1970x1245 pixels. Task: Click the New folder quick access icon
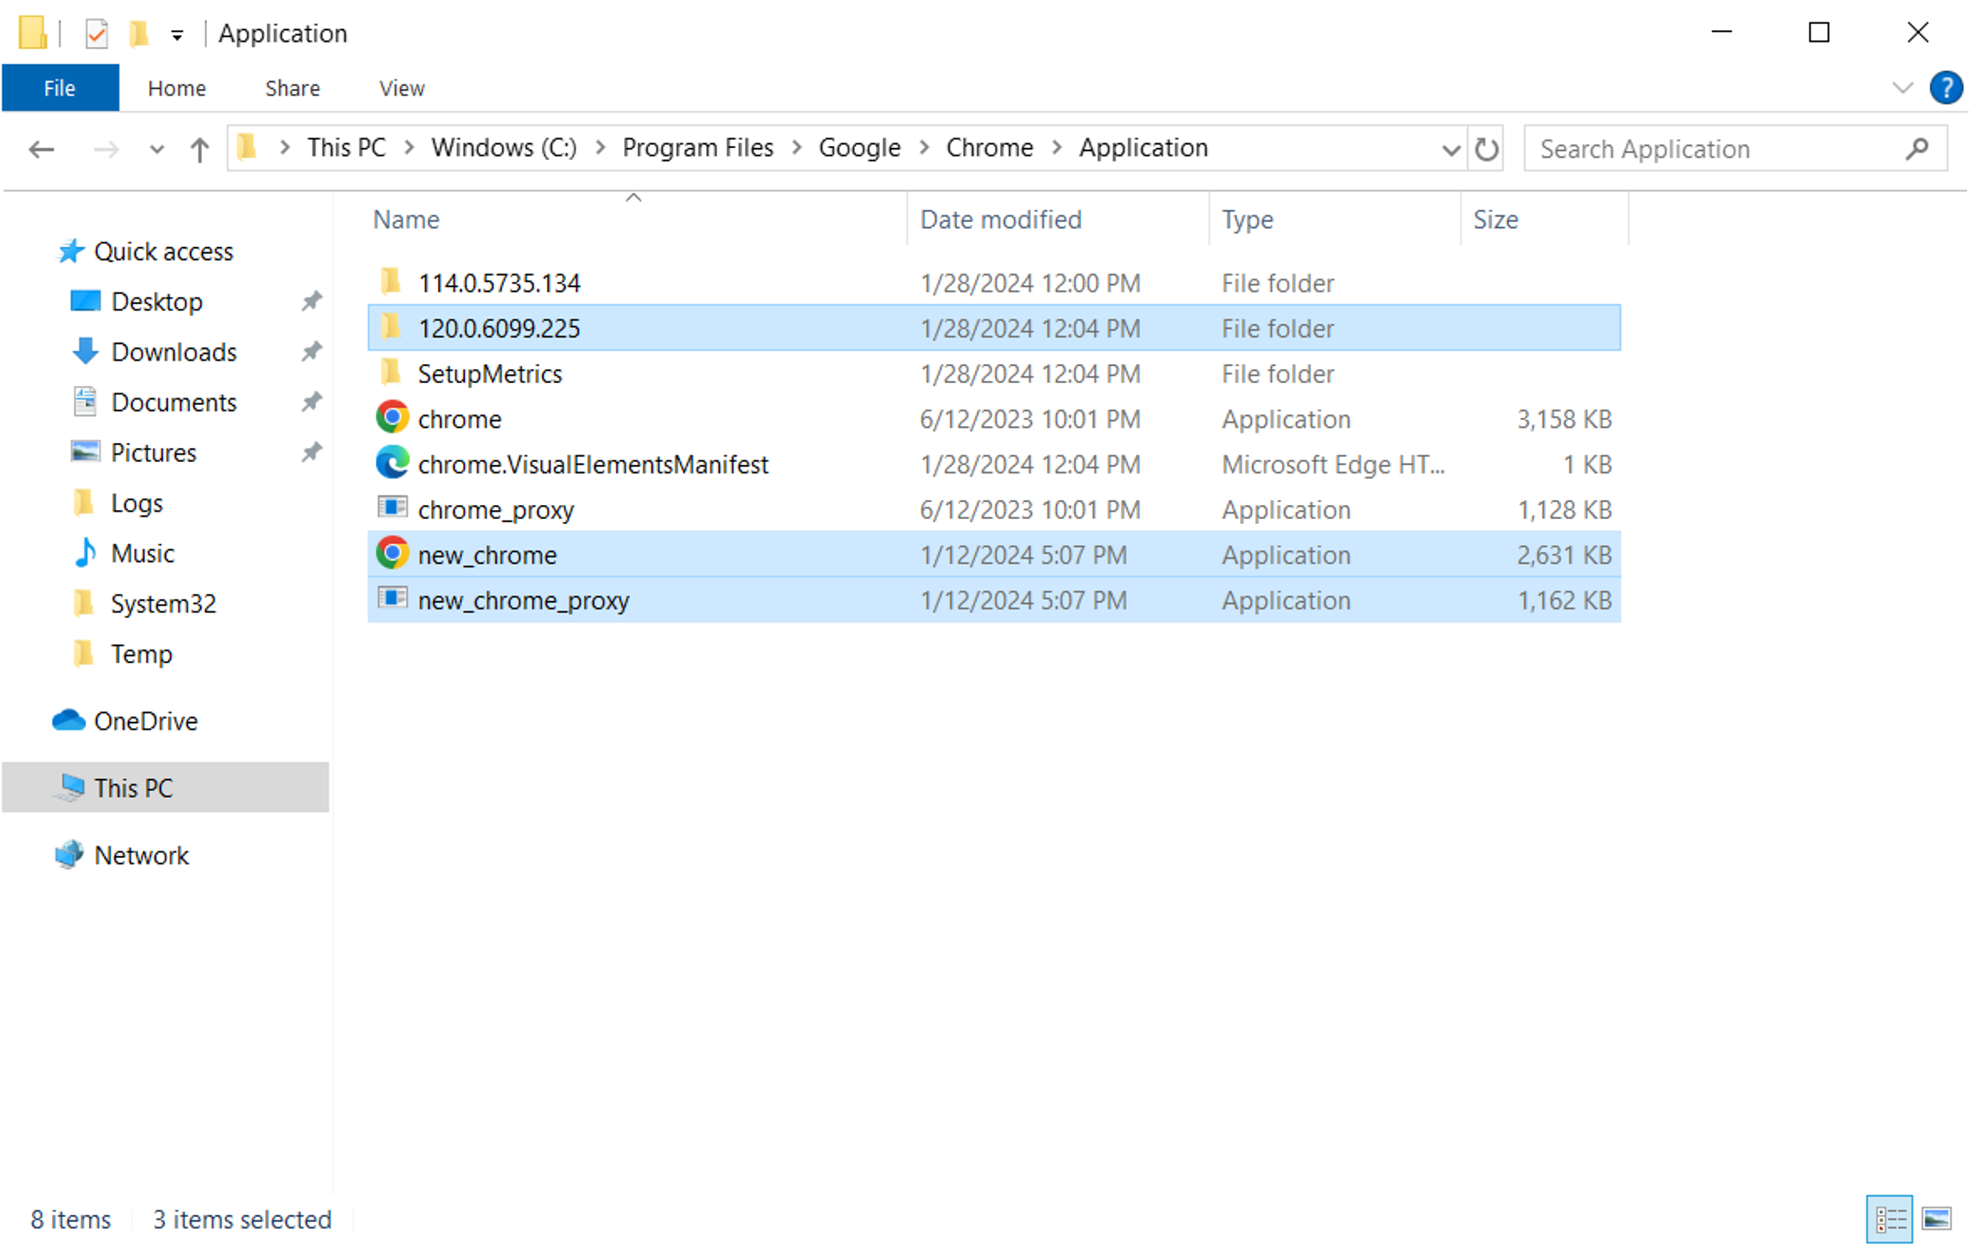pyautogui.click(x=139, y=33)
